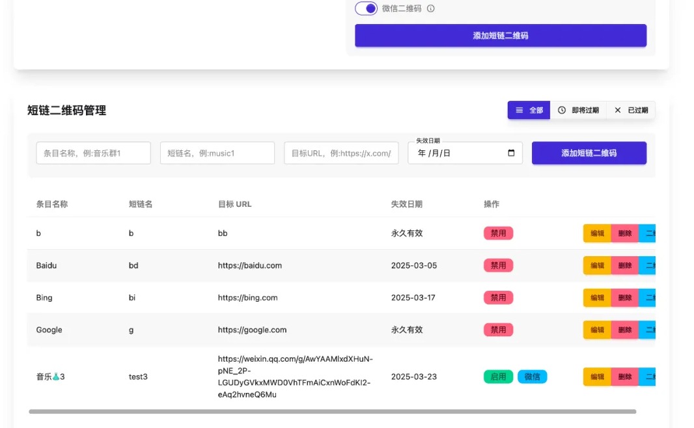Click the 条目名称 search input field

[93, 153]
